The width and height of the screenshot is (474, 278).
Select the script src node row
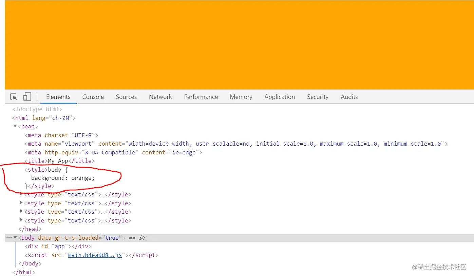tap(92, 255)
